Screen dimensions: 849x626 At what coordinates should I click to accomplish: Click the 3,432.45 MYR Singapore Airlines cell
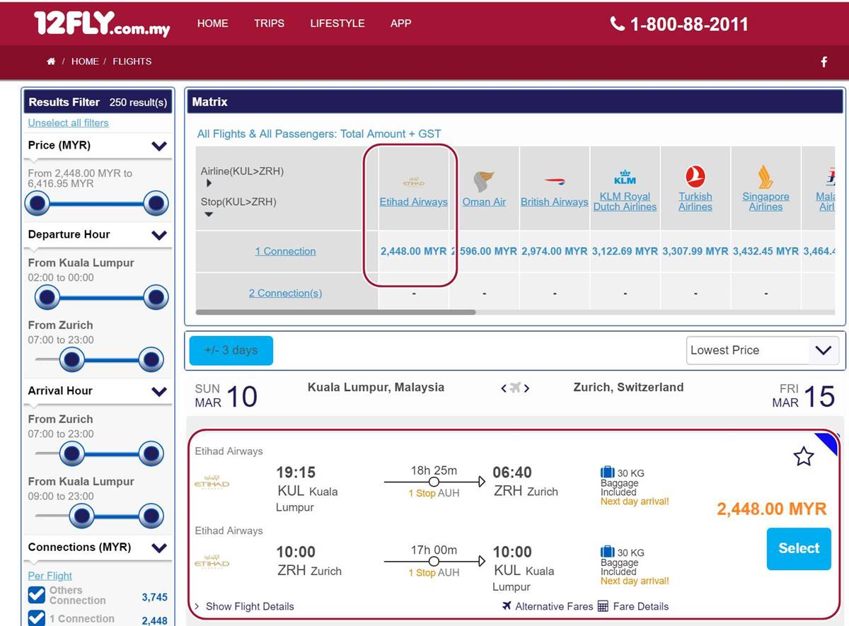click(766, 251)
